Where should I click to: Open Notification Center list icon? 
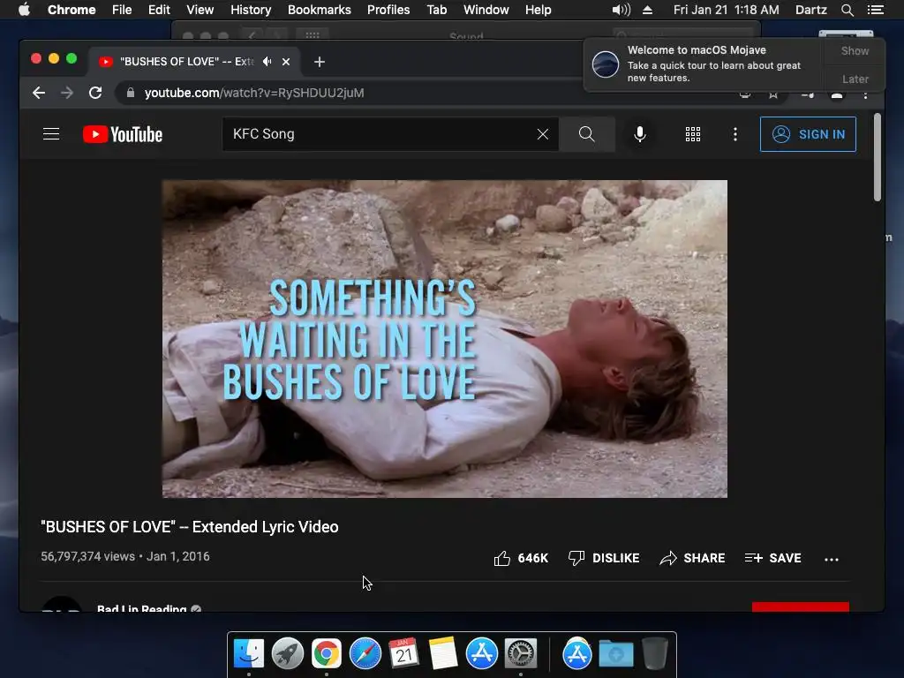click(875, 10)
